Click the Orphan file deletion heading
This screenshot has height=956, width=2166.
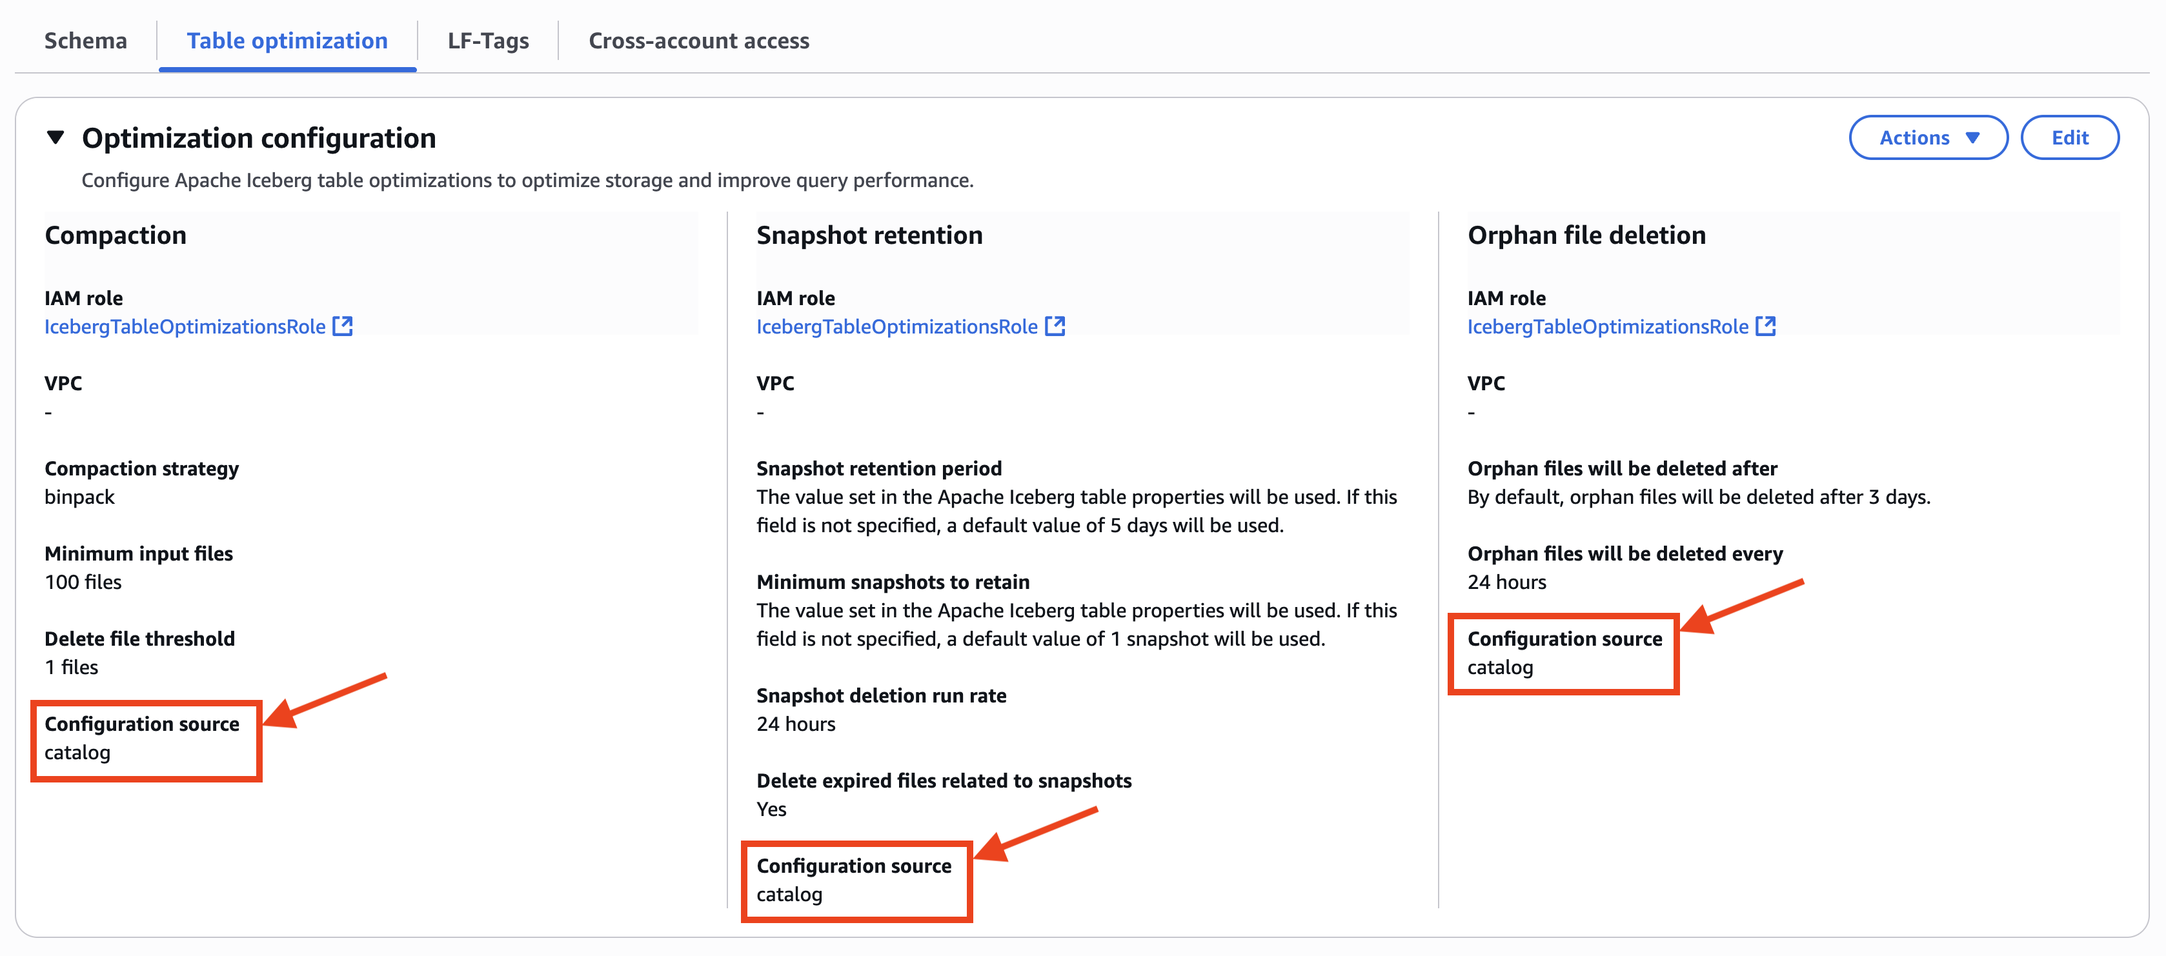[1586, 234]
